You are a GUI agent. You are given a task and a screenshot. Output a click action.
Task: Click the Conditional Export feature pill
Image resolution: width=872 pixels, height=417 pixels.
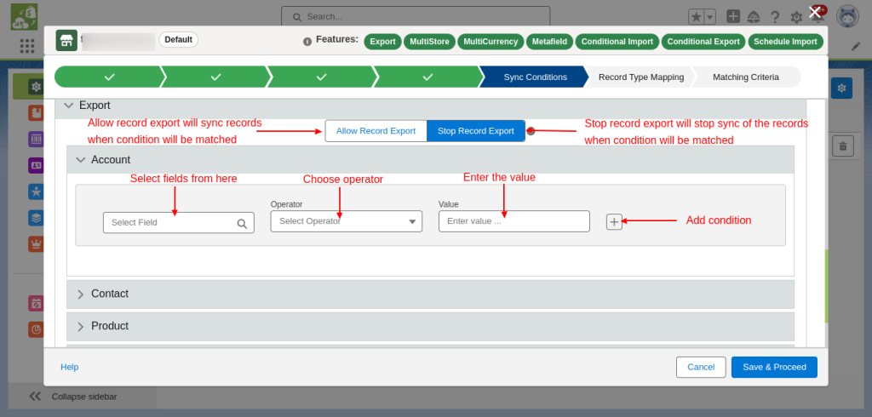703,42
